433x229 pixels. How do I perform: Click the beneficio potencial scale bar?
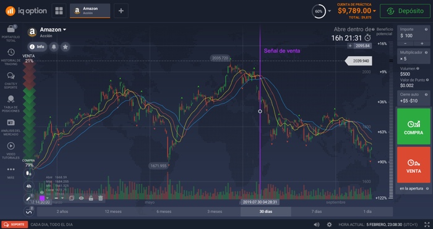pyautogui.click(x=391, y=121)
